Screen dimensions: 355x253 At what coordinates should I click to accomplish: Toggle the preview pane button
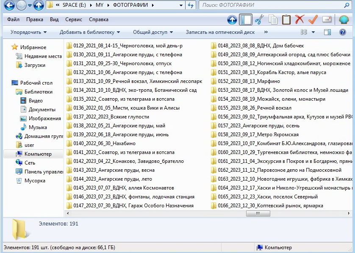[327, 32]
